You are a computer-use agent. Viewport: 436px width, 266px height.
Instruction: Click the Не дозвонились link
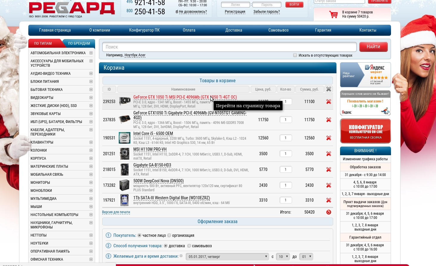(193, 12)
